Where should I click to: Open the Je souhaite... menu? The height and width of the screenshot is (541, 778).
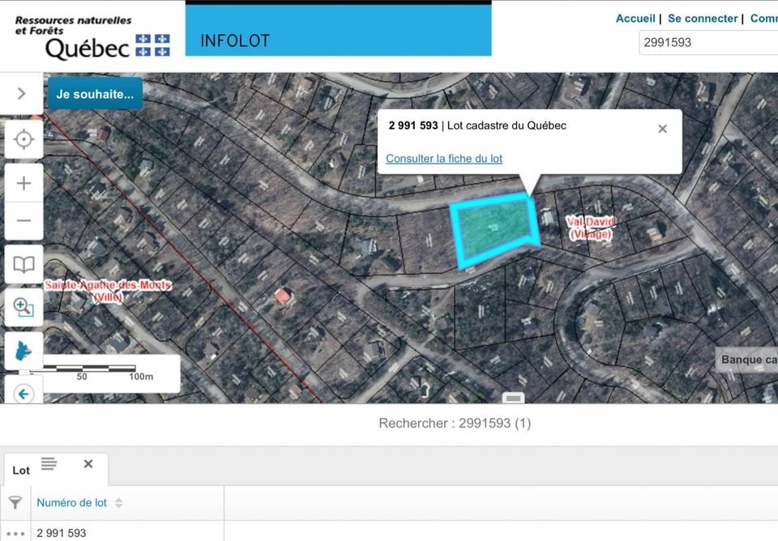click(95, 94)
